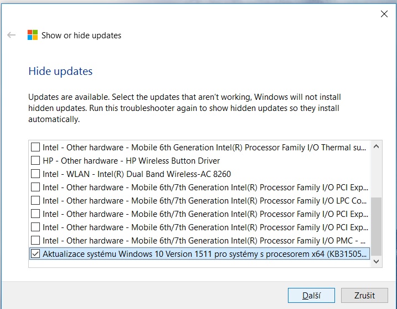Select the row text ending 'I/O LPC Co...'

point(204,201)
